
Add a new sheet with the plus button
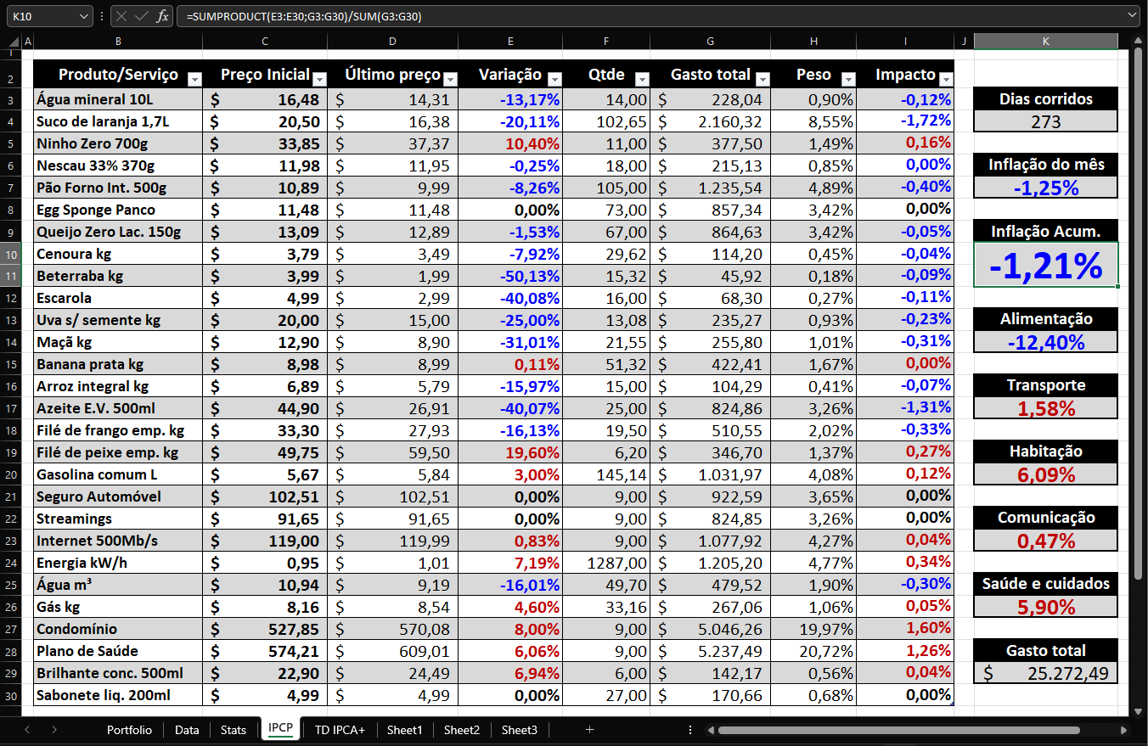click(x=589, y=730)
